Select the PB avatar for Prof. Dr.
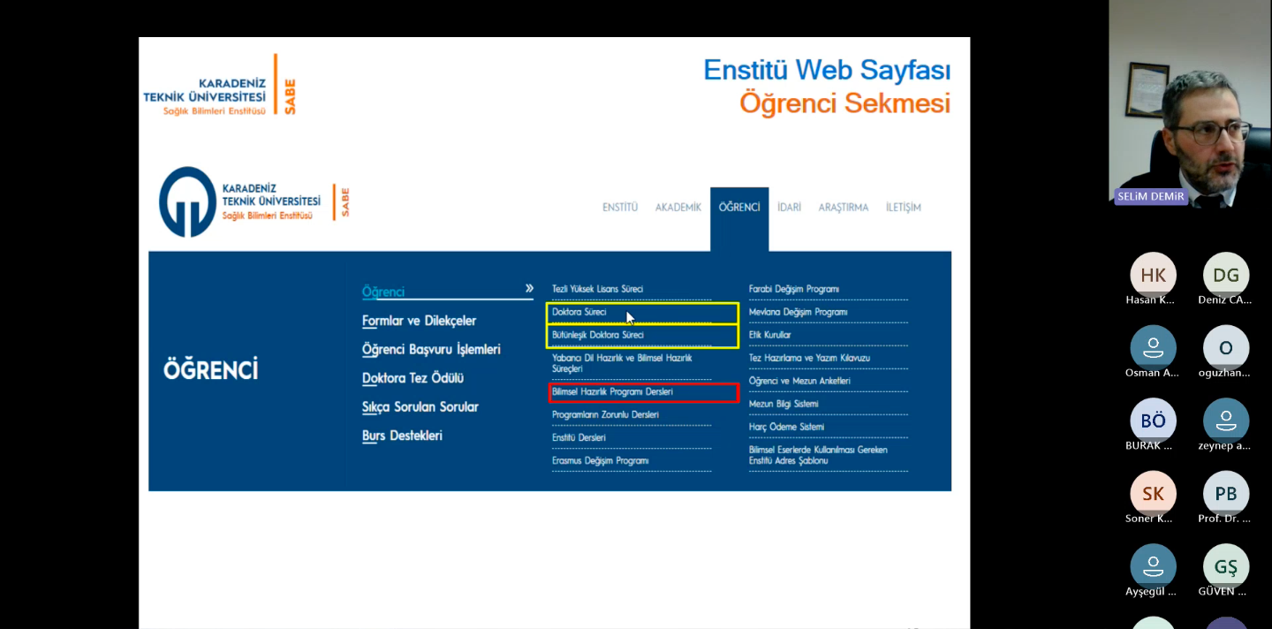The height and width of the screenshot is (629, 1272). 1226,494
